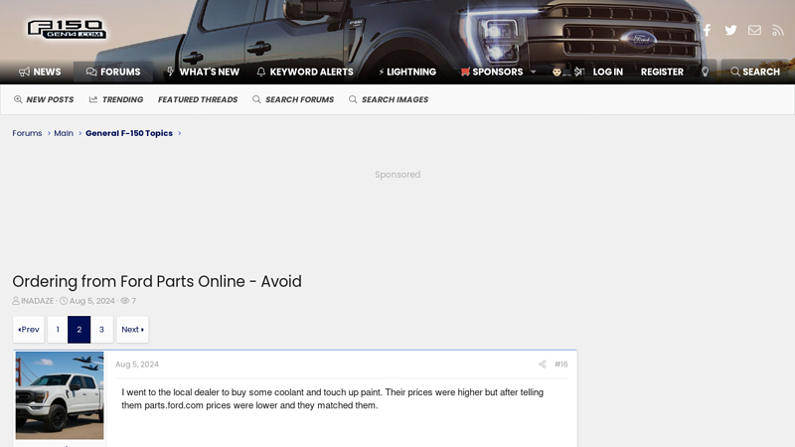The image size is (795, 447).
Task: Go to Main breadcrumb
Action: click(x=64, y=133)
